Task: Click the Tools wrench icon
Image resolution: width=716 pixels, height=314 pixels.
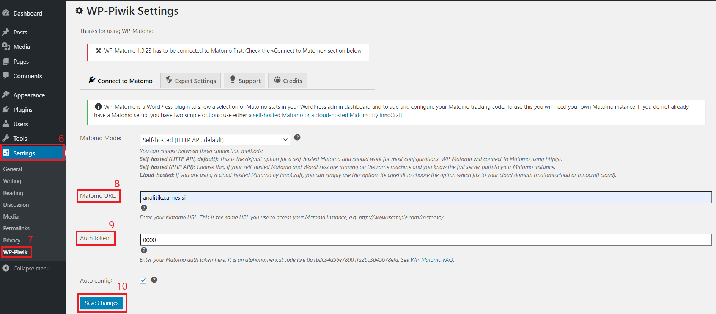Action: point(6,138)
